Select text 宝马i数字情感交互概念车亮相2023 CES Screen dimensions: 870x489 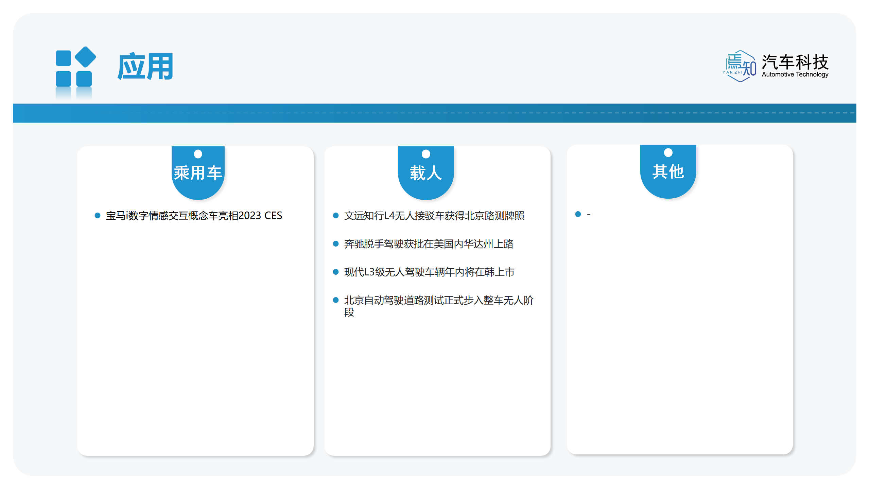[x=194, y=216]
